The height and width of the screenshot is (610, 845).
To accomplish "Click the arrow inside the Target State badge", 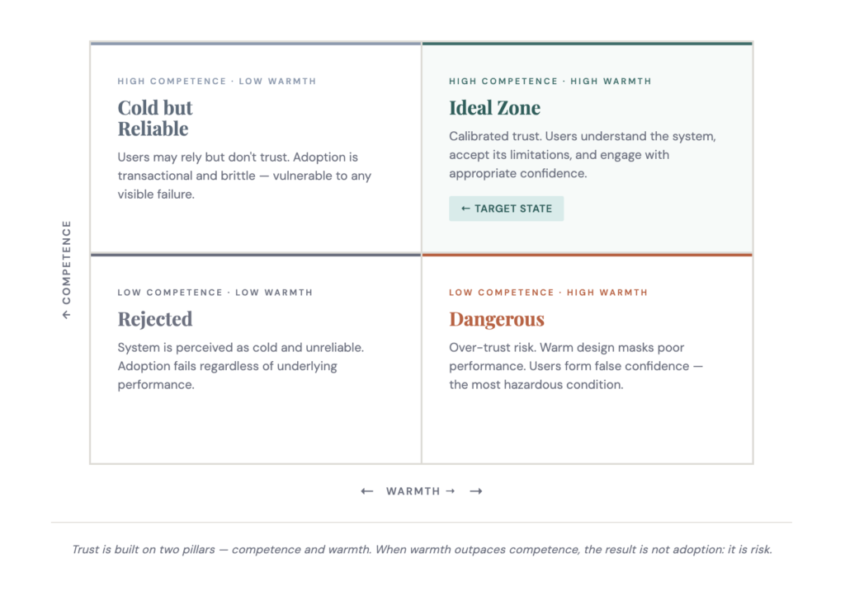I will pos(465,209).
